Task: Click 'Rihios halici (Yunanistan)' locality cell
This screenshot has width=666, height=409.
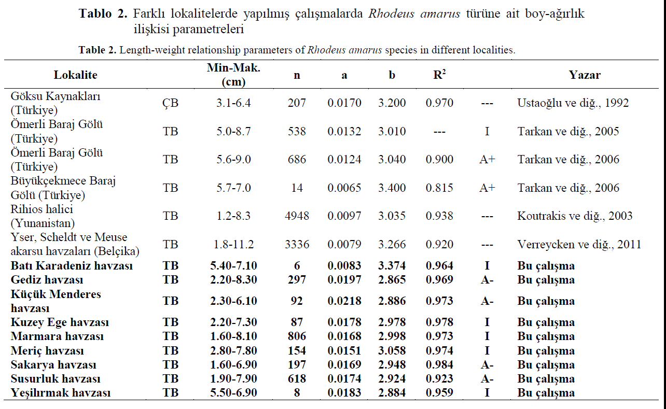Action: tap(44, 216)
